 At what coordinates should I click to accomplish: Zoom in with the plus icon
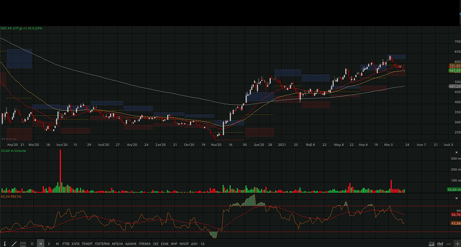tap(456, 244)
